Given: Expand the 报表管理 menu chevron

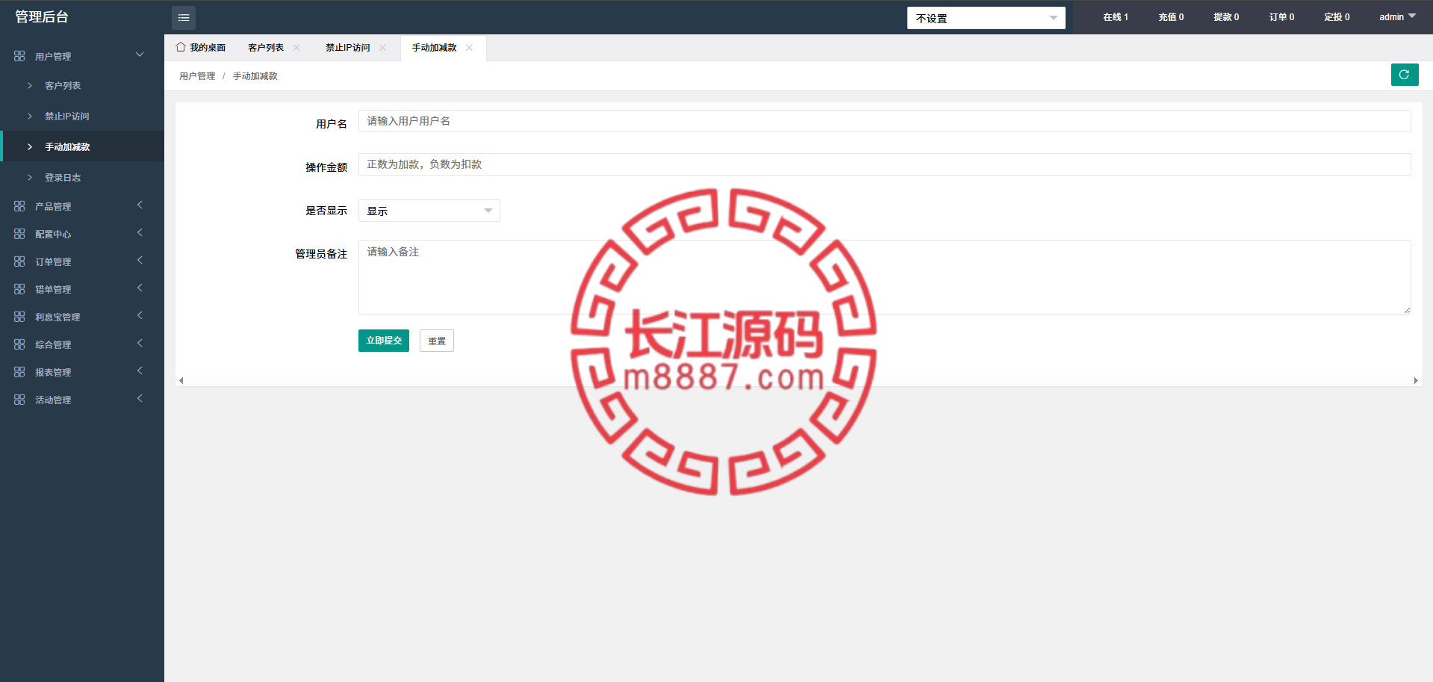Looking at the screenshot, I should click(x=140, y=371).
